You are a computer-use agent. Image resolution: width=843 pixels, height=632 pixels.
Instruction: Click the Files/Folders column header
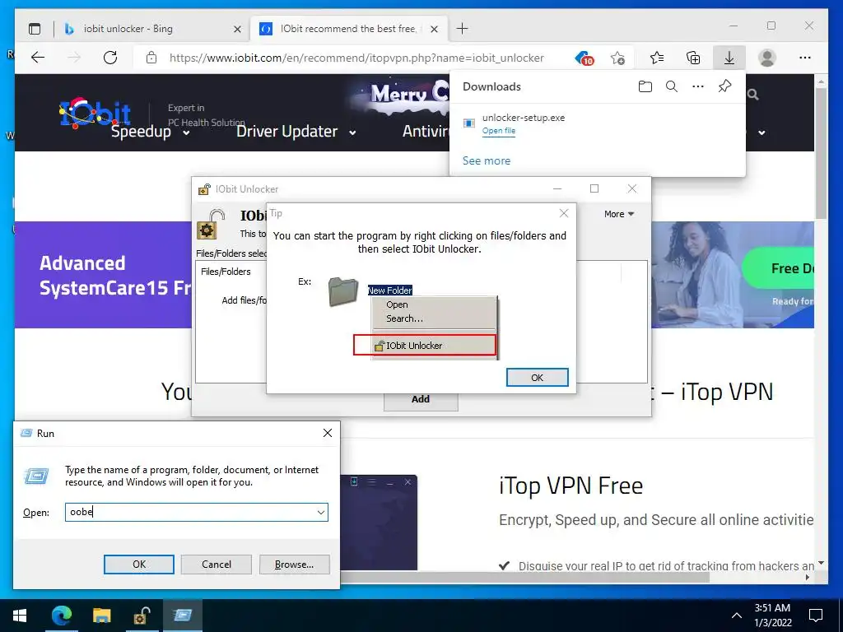pyautogui.click(x=226, y=272)
